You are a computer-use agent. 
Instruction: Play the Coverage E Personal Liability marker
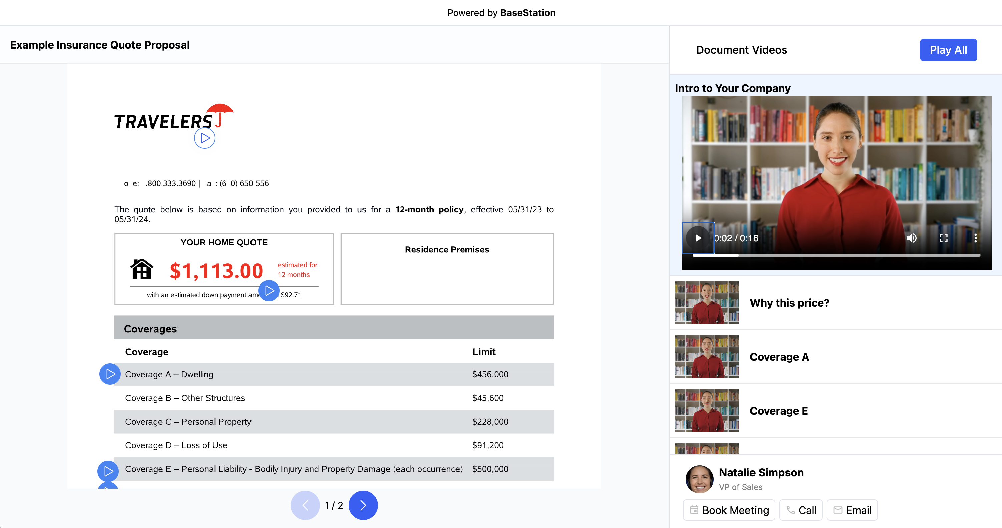(x=108, y=471)
